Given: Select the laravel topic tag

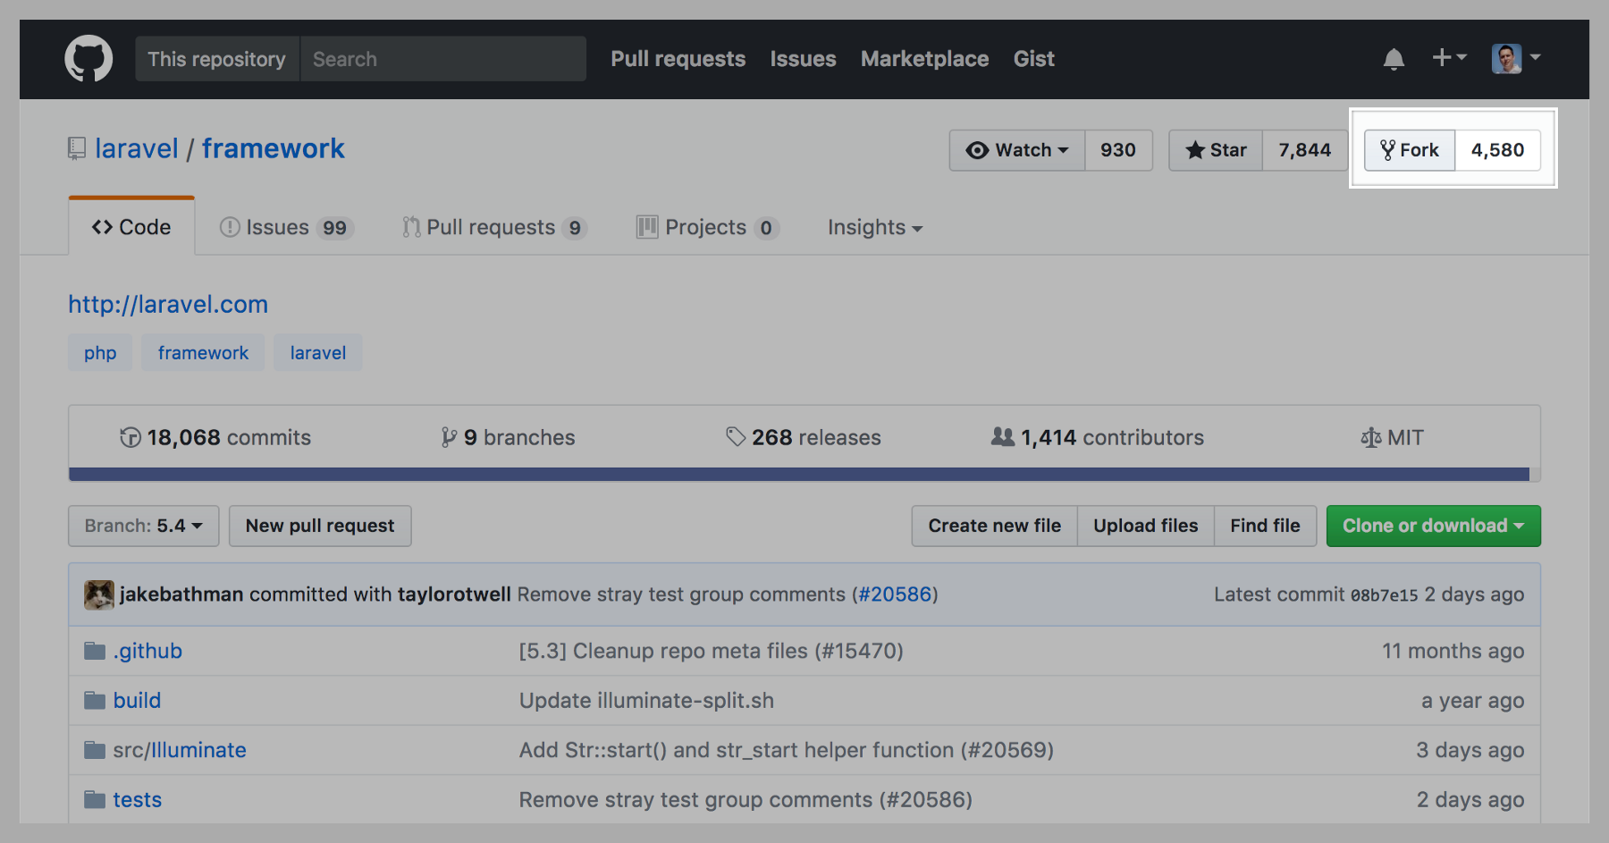Looking at the screenshot, I should [318, 352].
